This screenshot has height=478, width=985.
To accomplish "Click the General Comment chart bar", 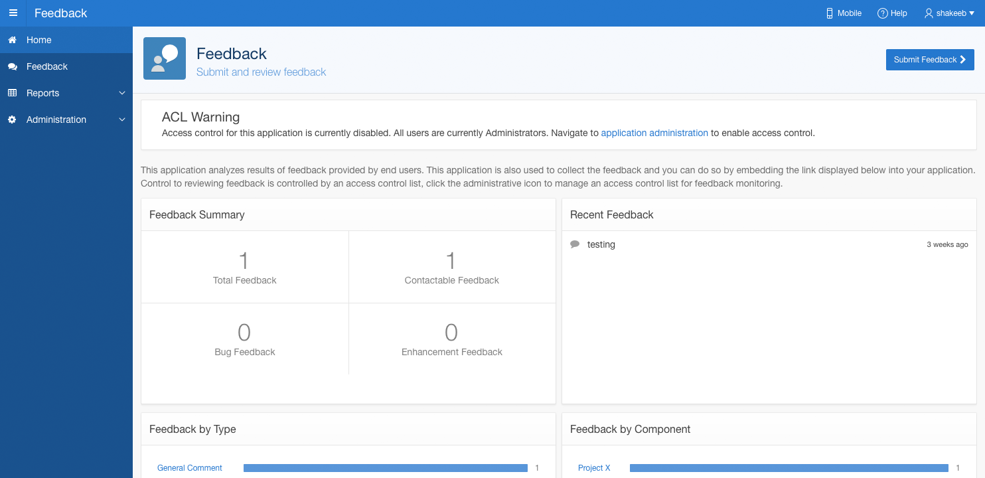I will click(385, 468).
